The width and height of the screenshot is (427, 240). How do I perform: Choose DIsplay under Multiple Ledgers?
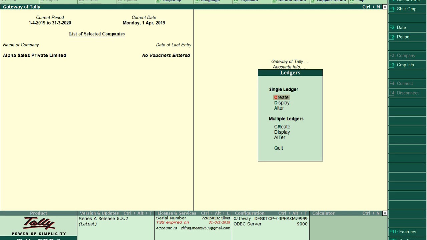(282, 132)
